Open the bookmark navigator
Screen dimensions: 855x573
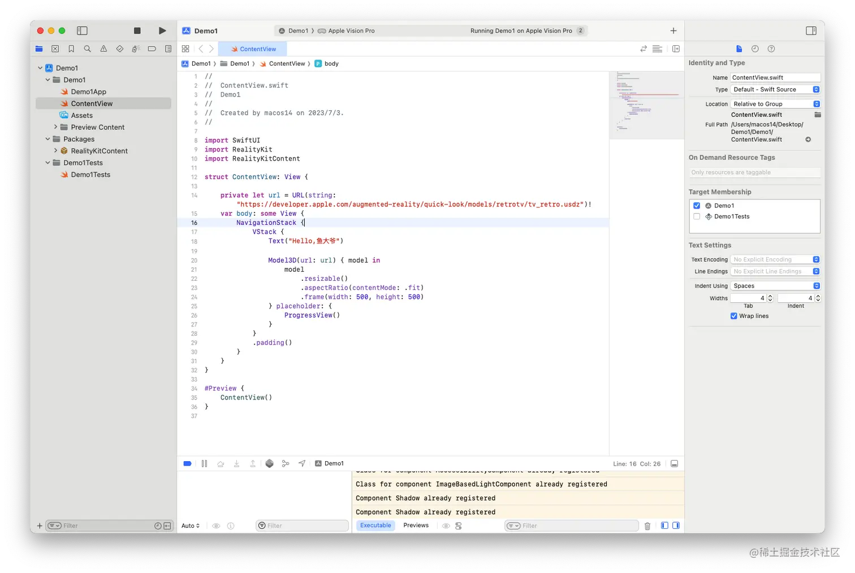coord(71,49)
